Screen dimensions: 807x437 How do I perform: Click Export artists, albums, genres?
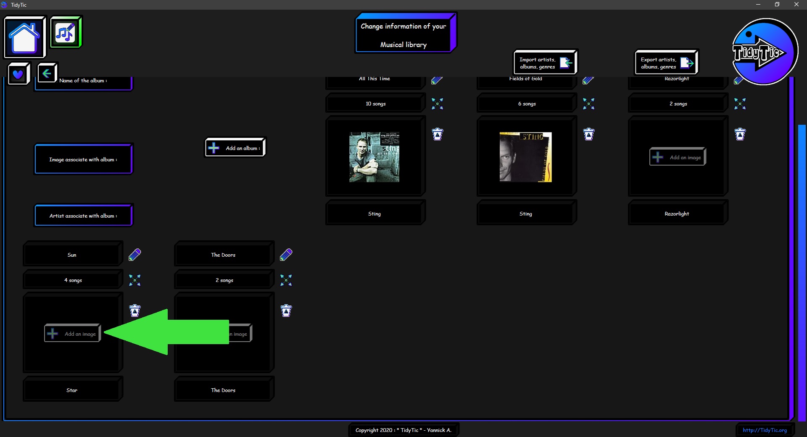click(667, 63)
